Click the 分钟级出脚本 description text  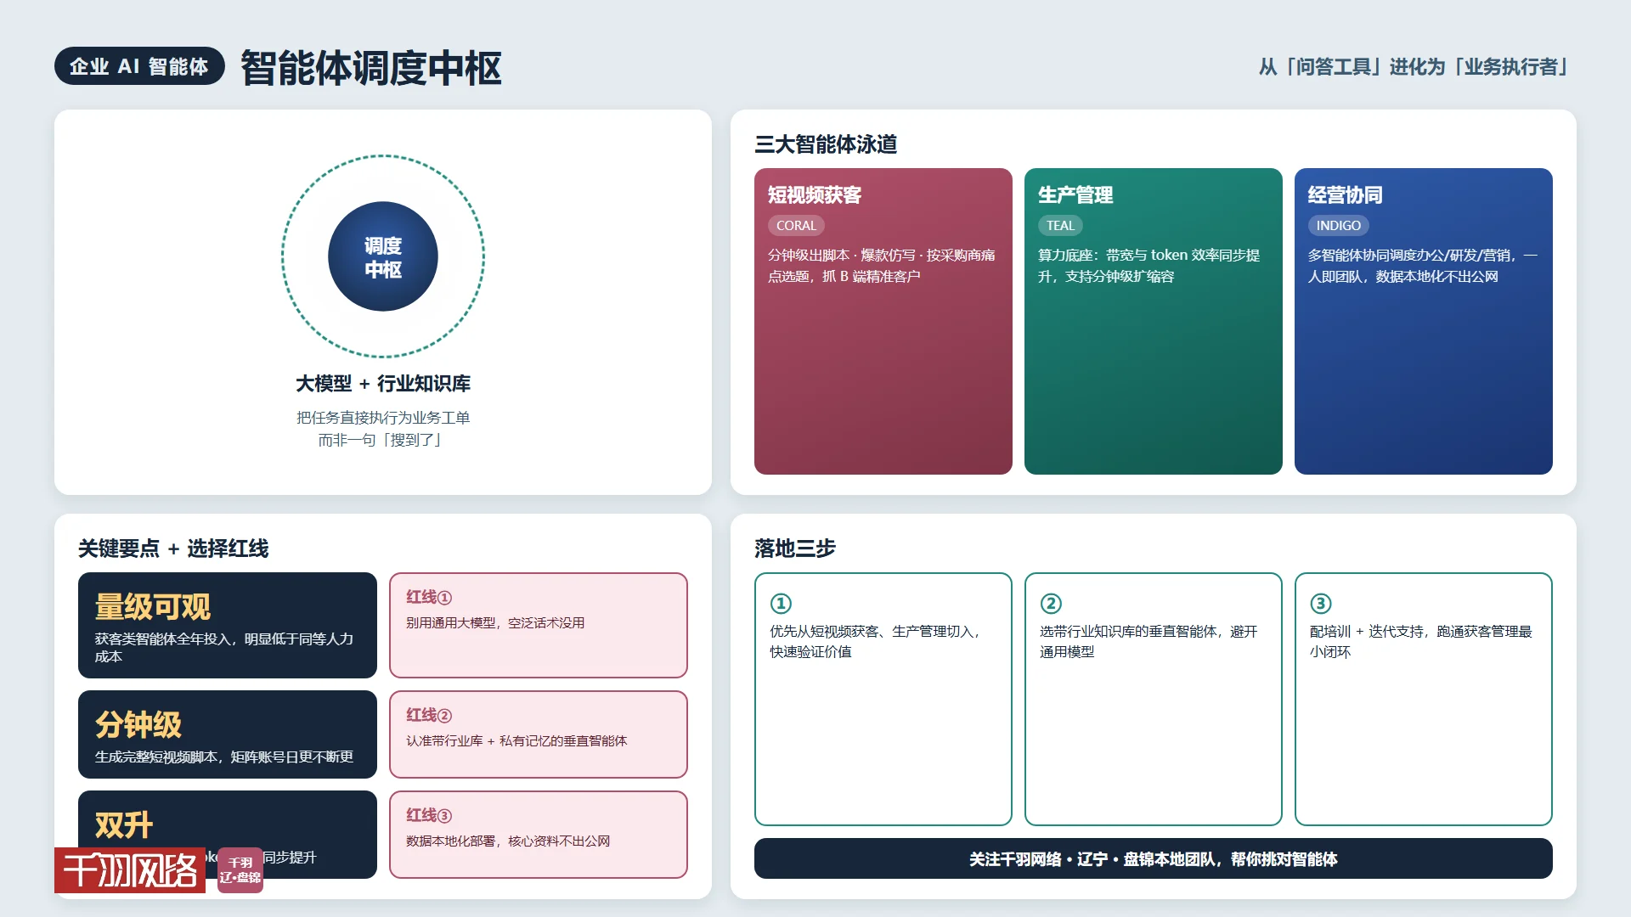click(x=882, y=266)
